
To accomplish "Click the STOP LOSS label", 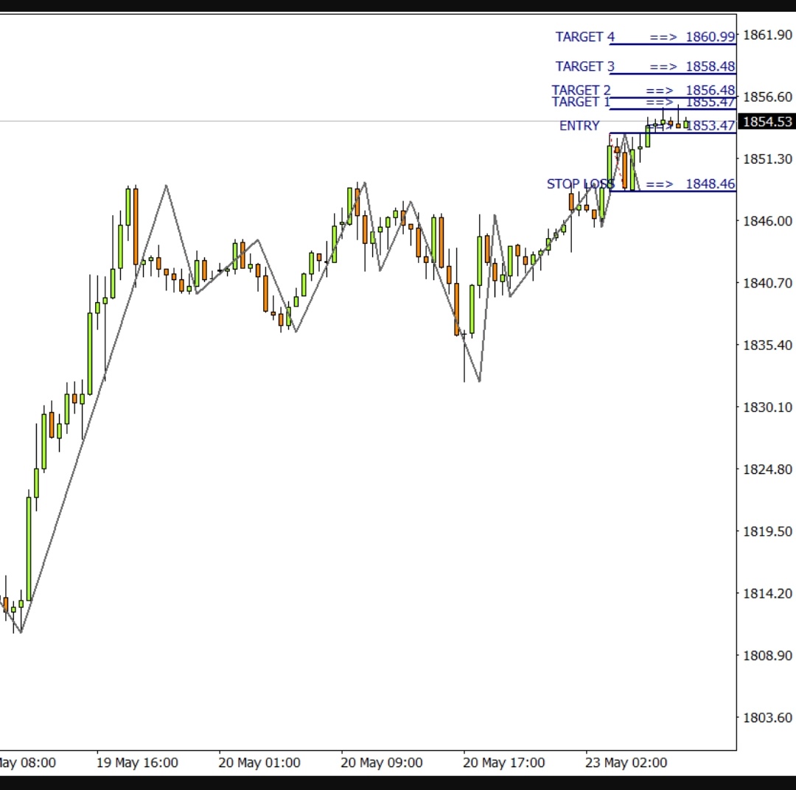I will click(x=581, y=183).
